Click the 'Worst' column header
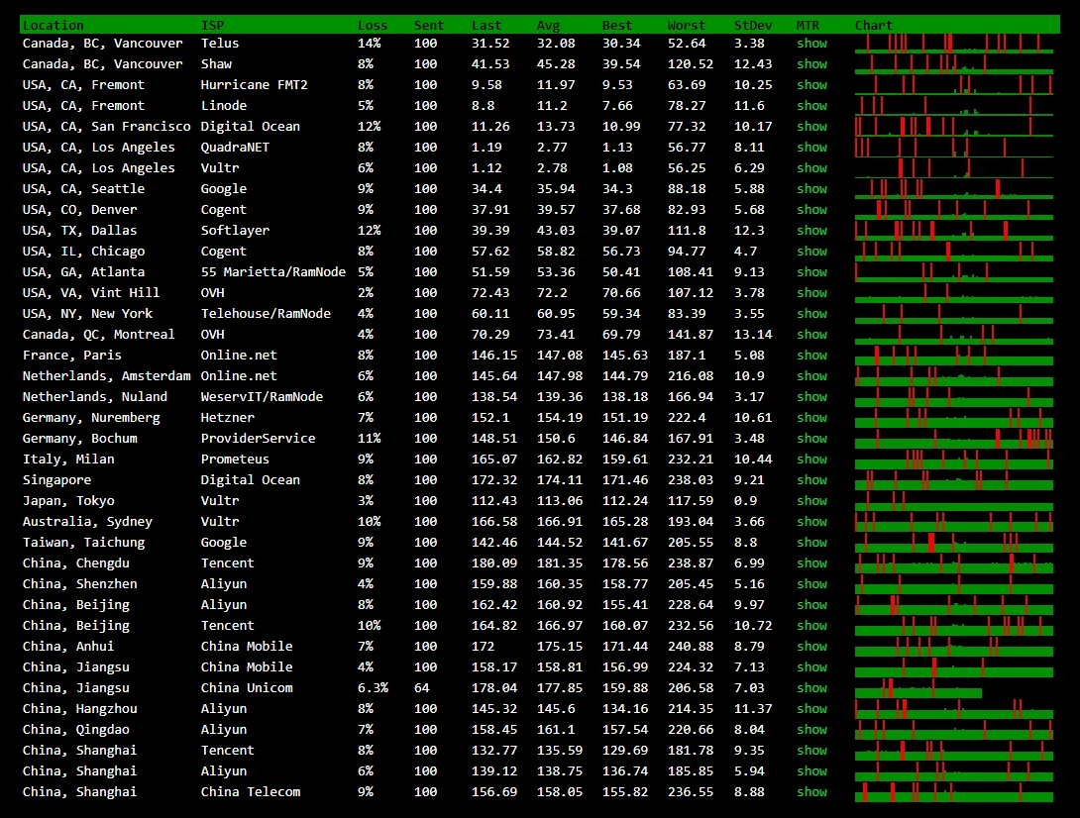Viewport: 1080px width, 818px height. point(686,26)
